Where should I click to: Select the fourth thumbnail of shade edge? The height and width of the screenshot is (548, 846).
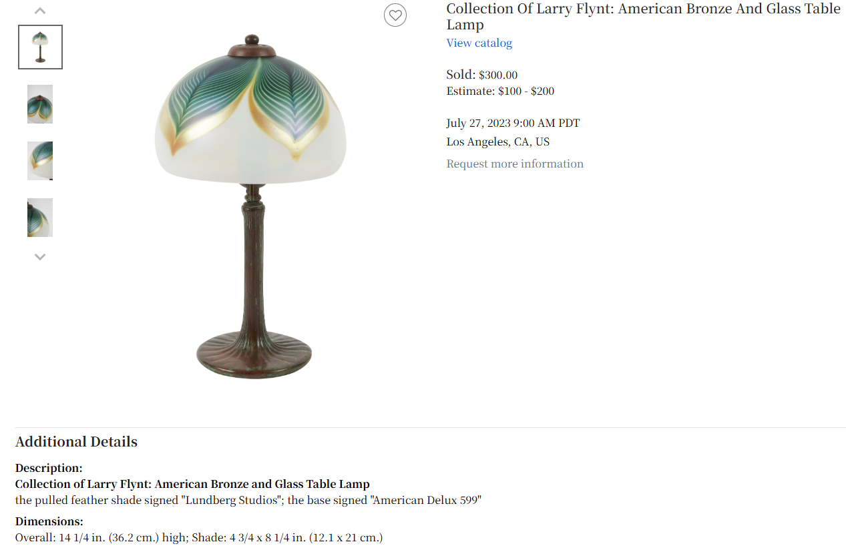(40, 218)
